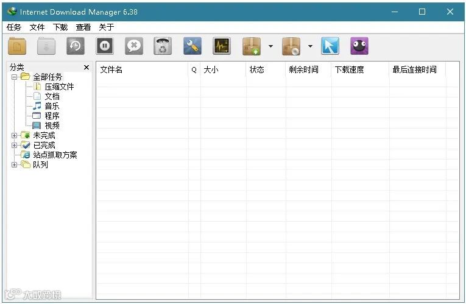Viewport: 466px width, 304px height.
Task: Sort by 剩余时间 column header
Action: click(x=309, y=70)
